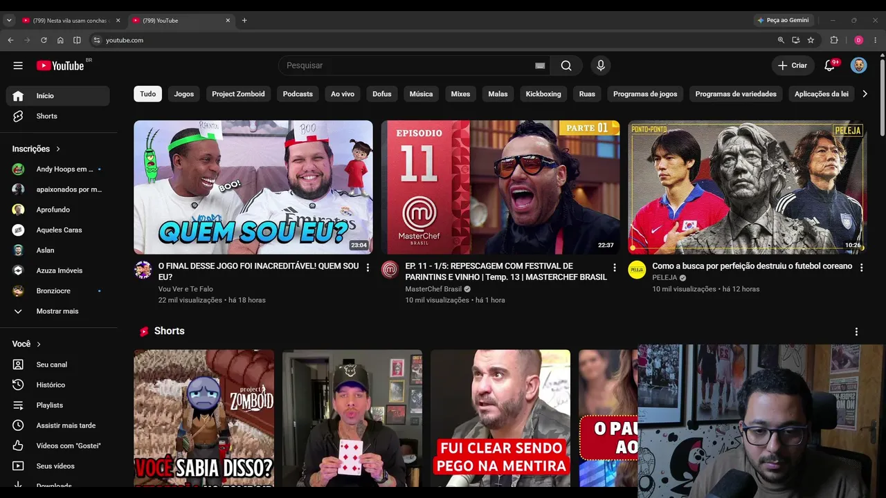Open options for the PELEJA video
886x498 pixels.
[862, 268]
